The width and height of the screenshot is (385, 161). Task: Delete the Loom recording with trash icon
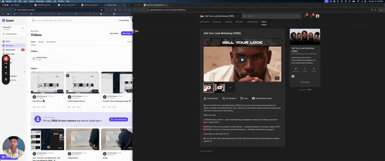coord(6,79)
